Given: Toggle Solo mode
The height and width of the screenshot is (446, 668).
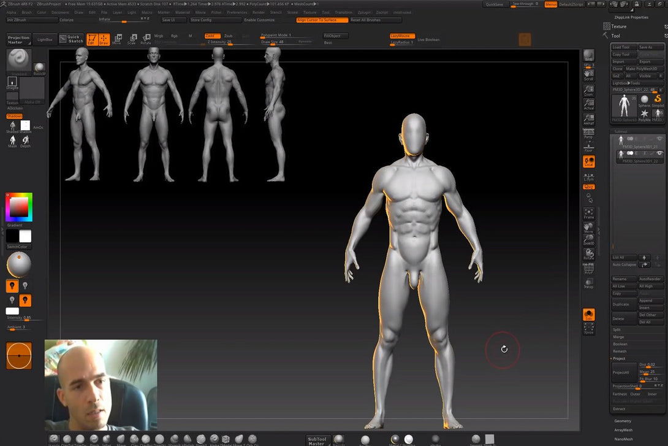Looking at the screenshot, I should click(x=589, y=315).
